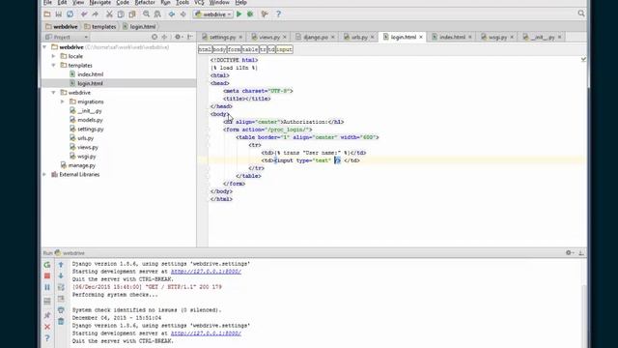
Task: Expand External Libraries node
Action: pyautogui.click(x=44, y=174)
